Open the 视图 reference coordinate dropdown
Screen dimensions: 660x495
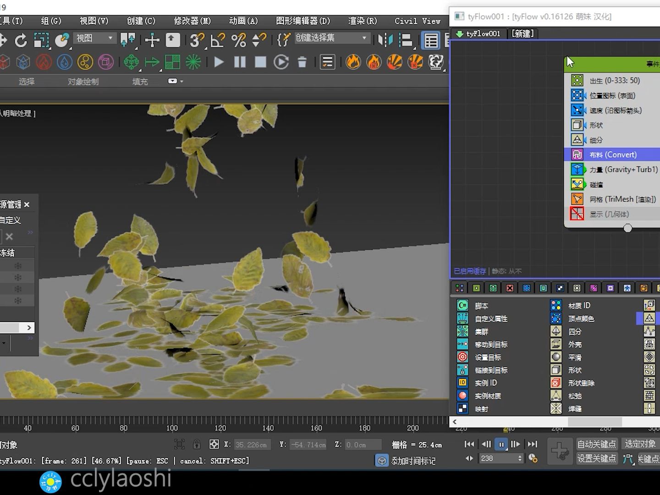[x=95, y=38]
